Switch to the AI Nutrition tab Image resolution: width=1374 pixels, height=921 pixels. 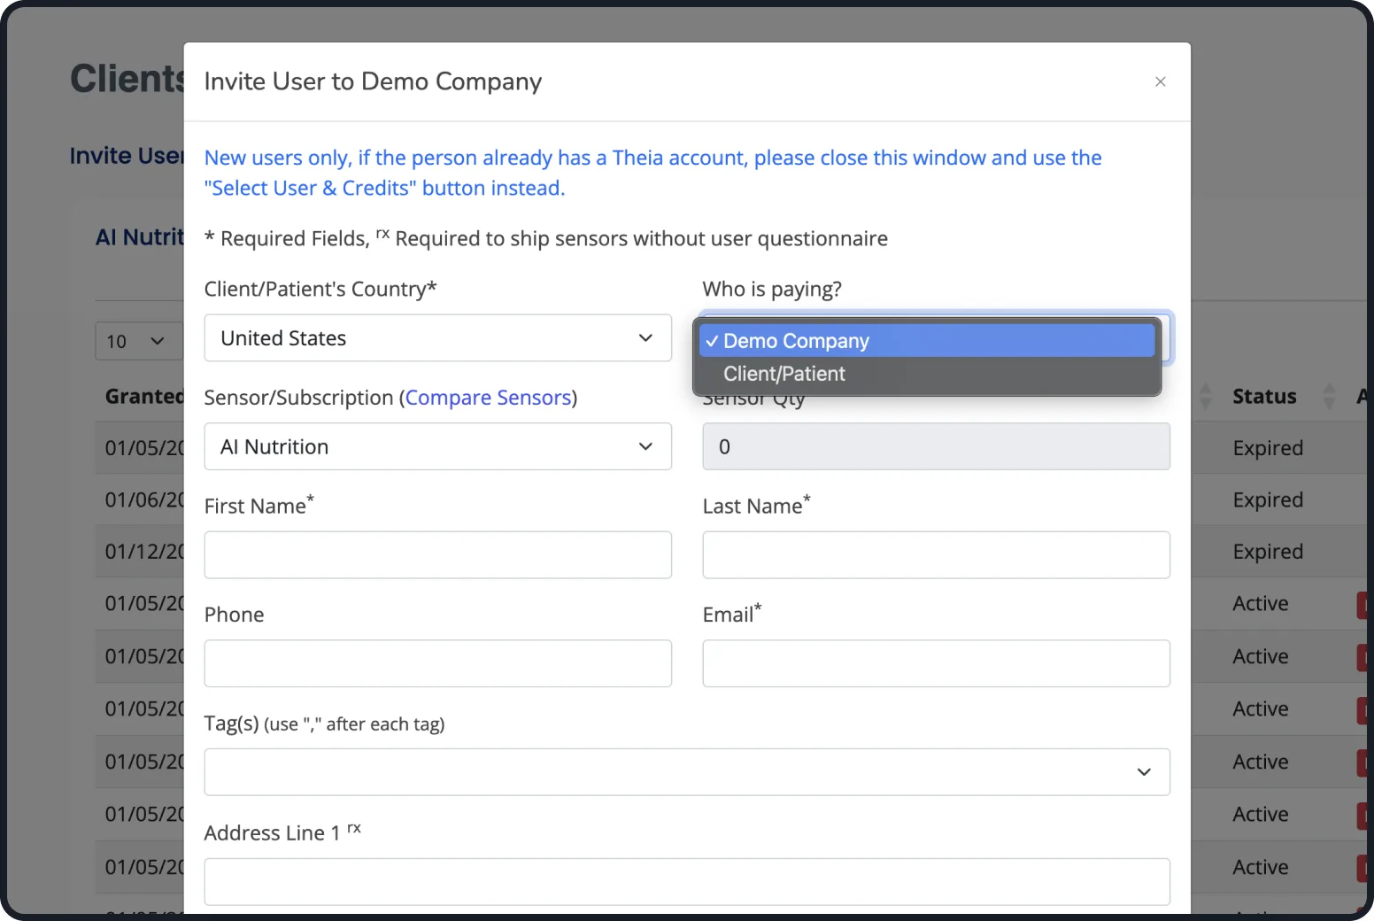(x=140, y=237)
